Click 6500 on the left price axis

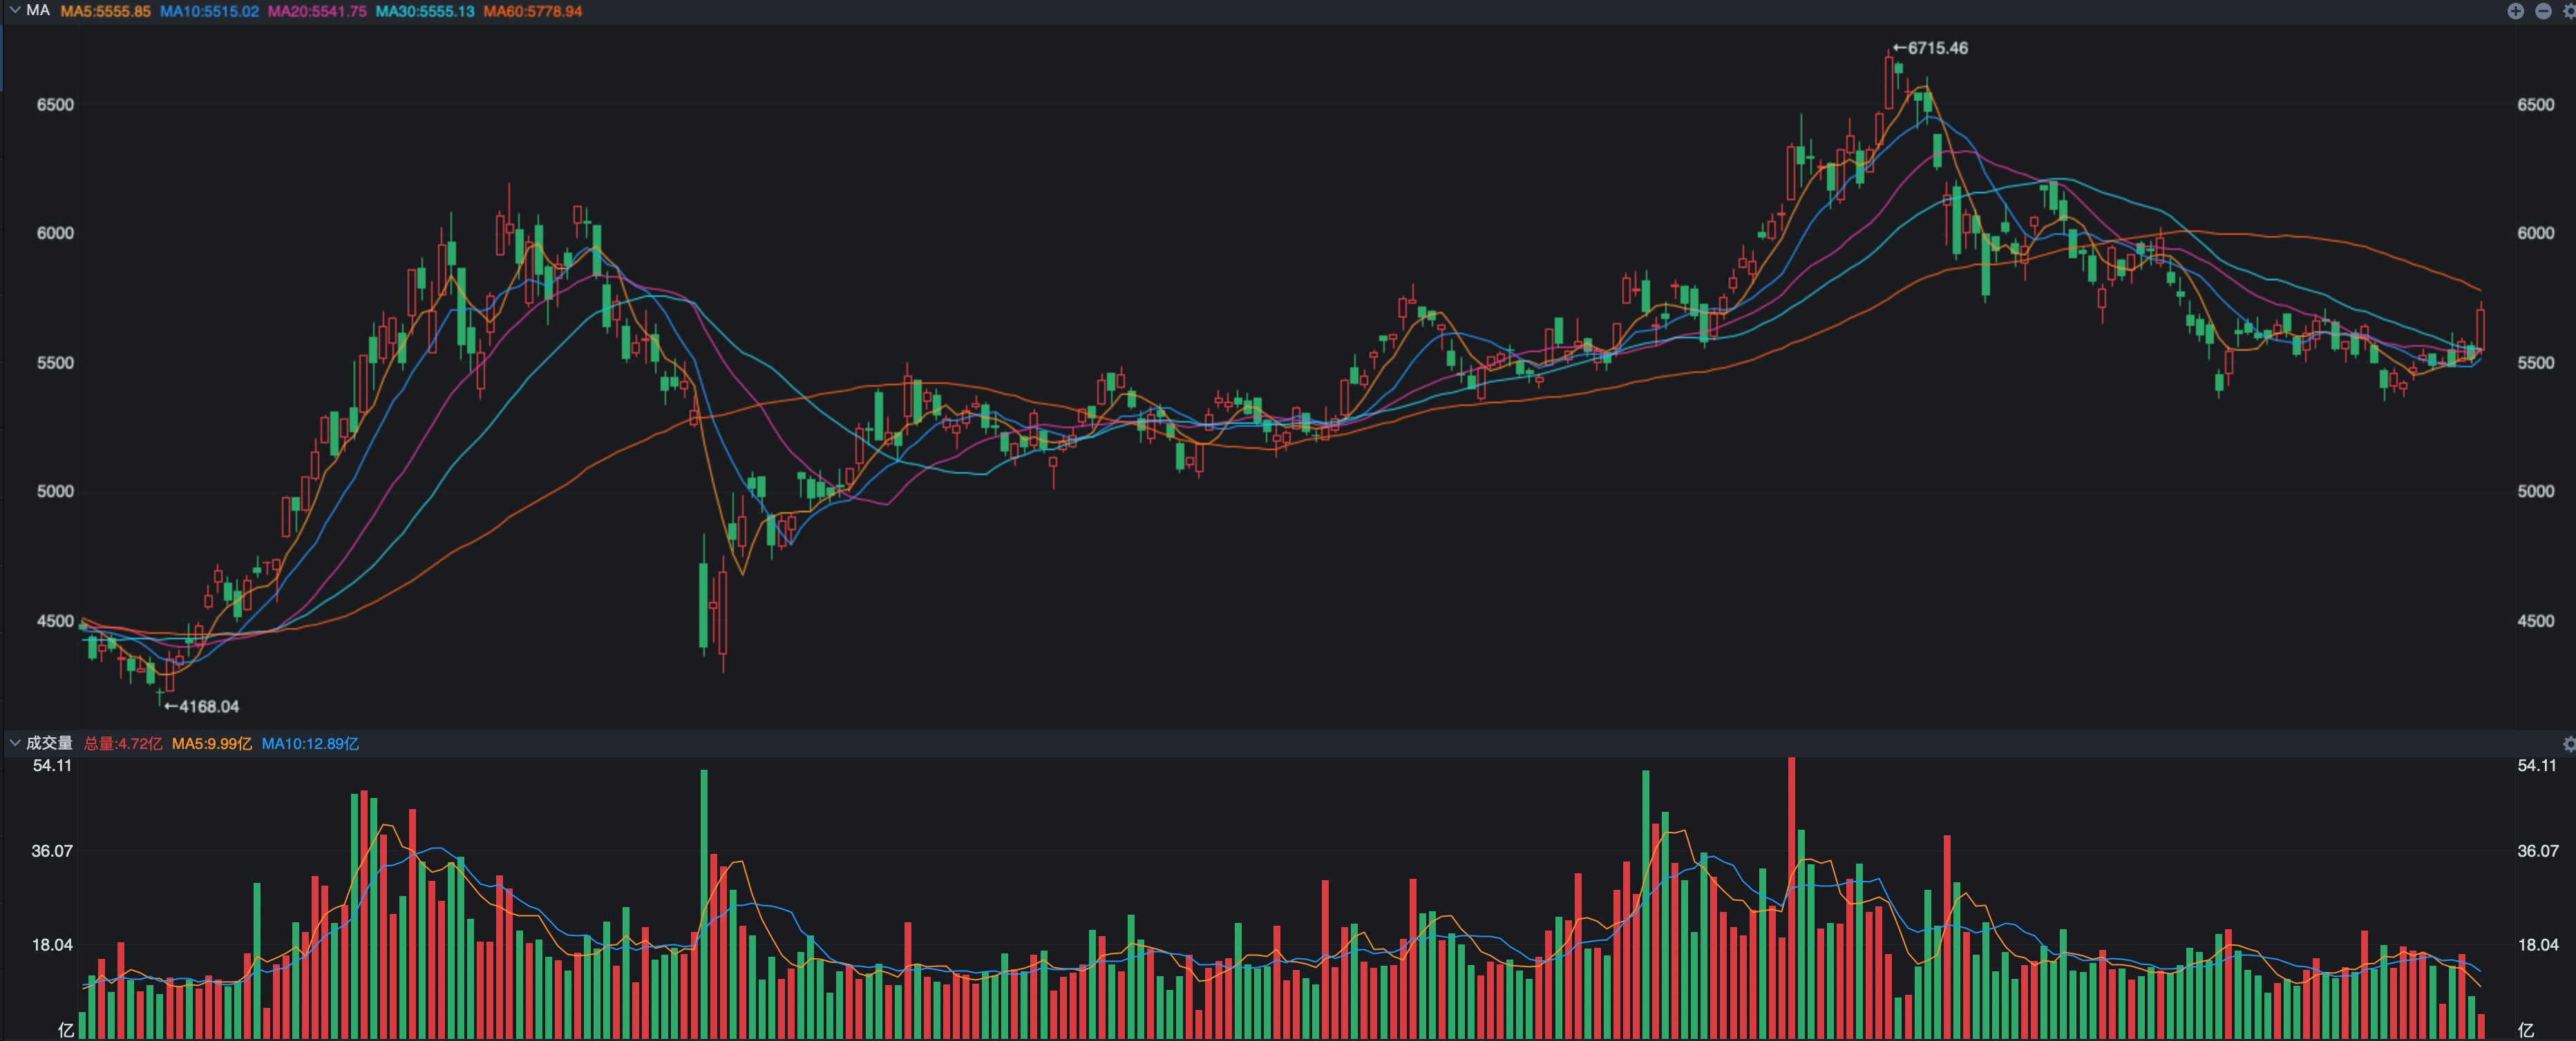(55, 105)
